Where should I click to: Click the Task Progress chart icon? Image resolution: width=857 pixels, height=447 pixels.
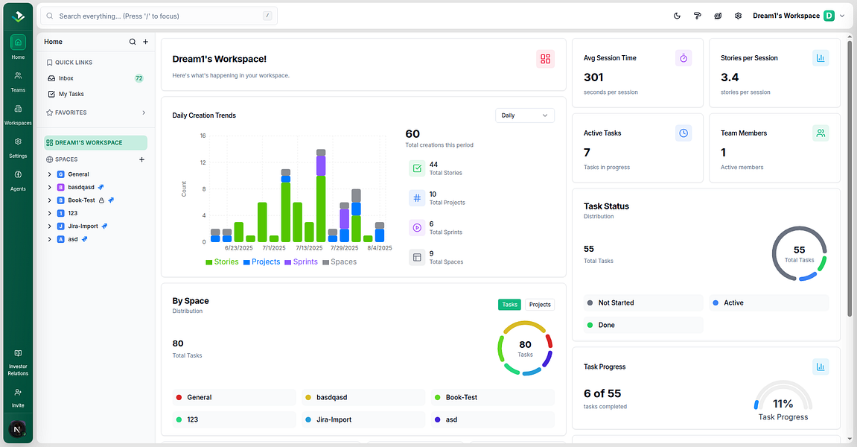click(x=821, y=367)
